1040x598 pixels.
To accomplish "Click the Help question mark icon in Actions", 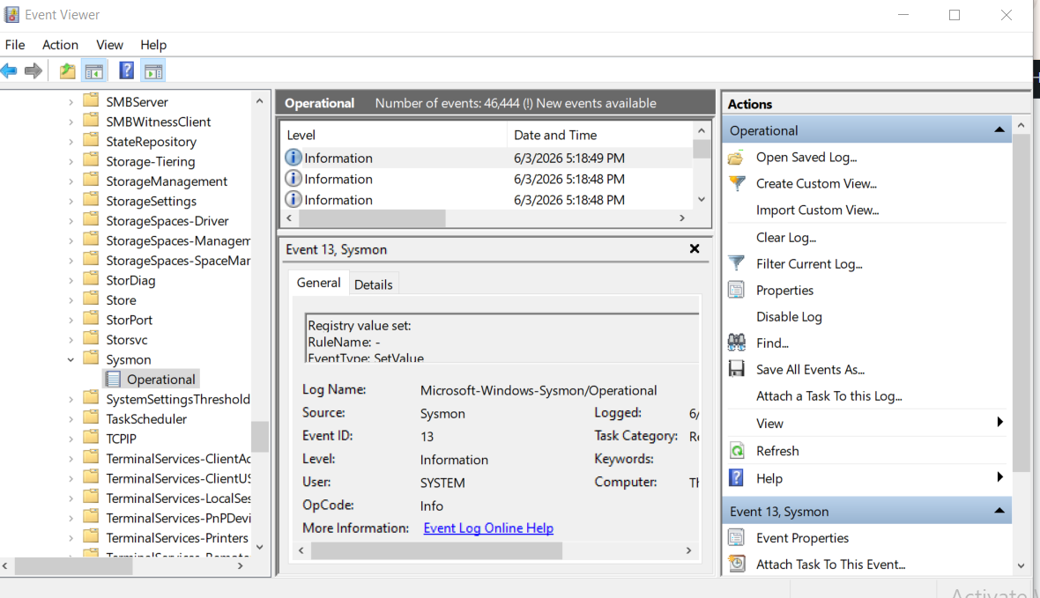I will (736, 478).
